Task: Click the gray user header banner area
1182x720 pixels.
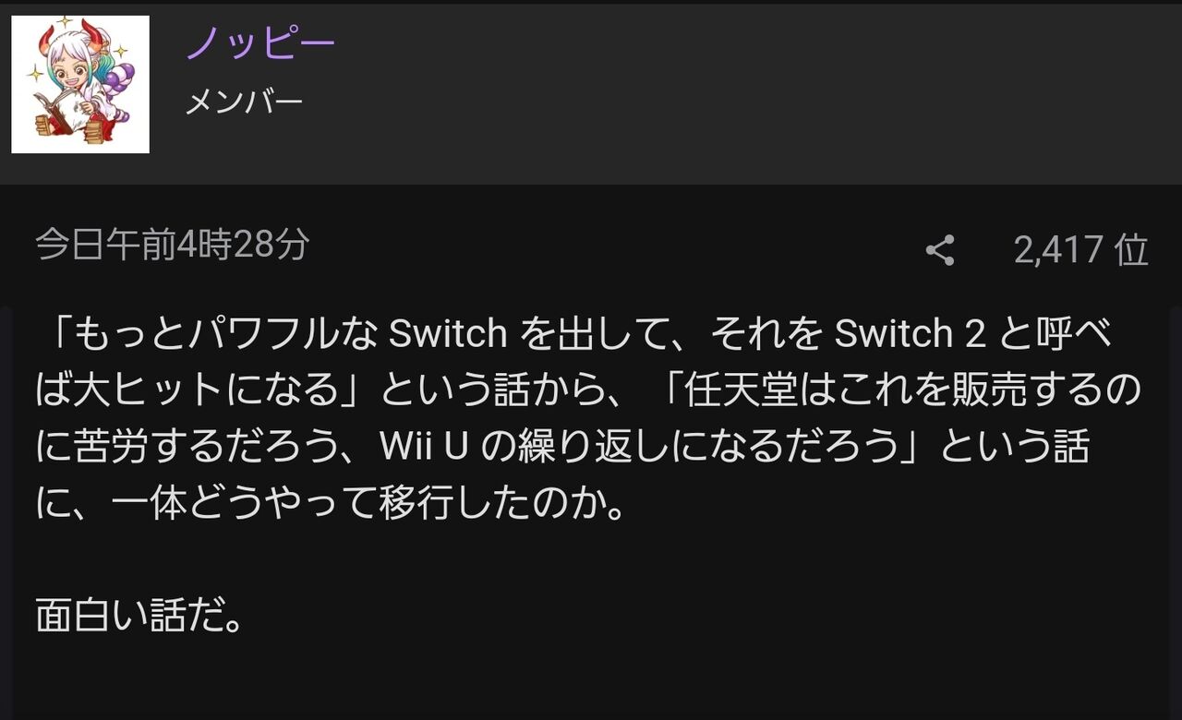Action: [x=591, y=92]
